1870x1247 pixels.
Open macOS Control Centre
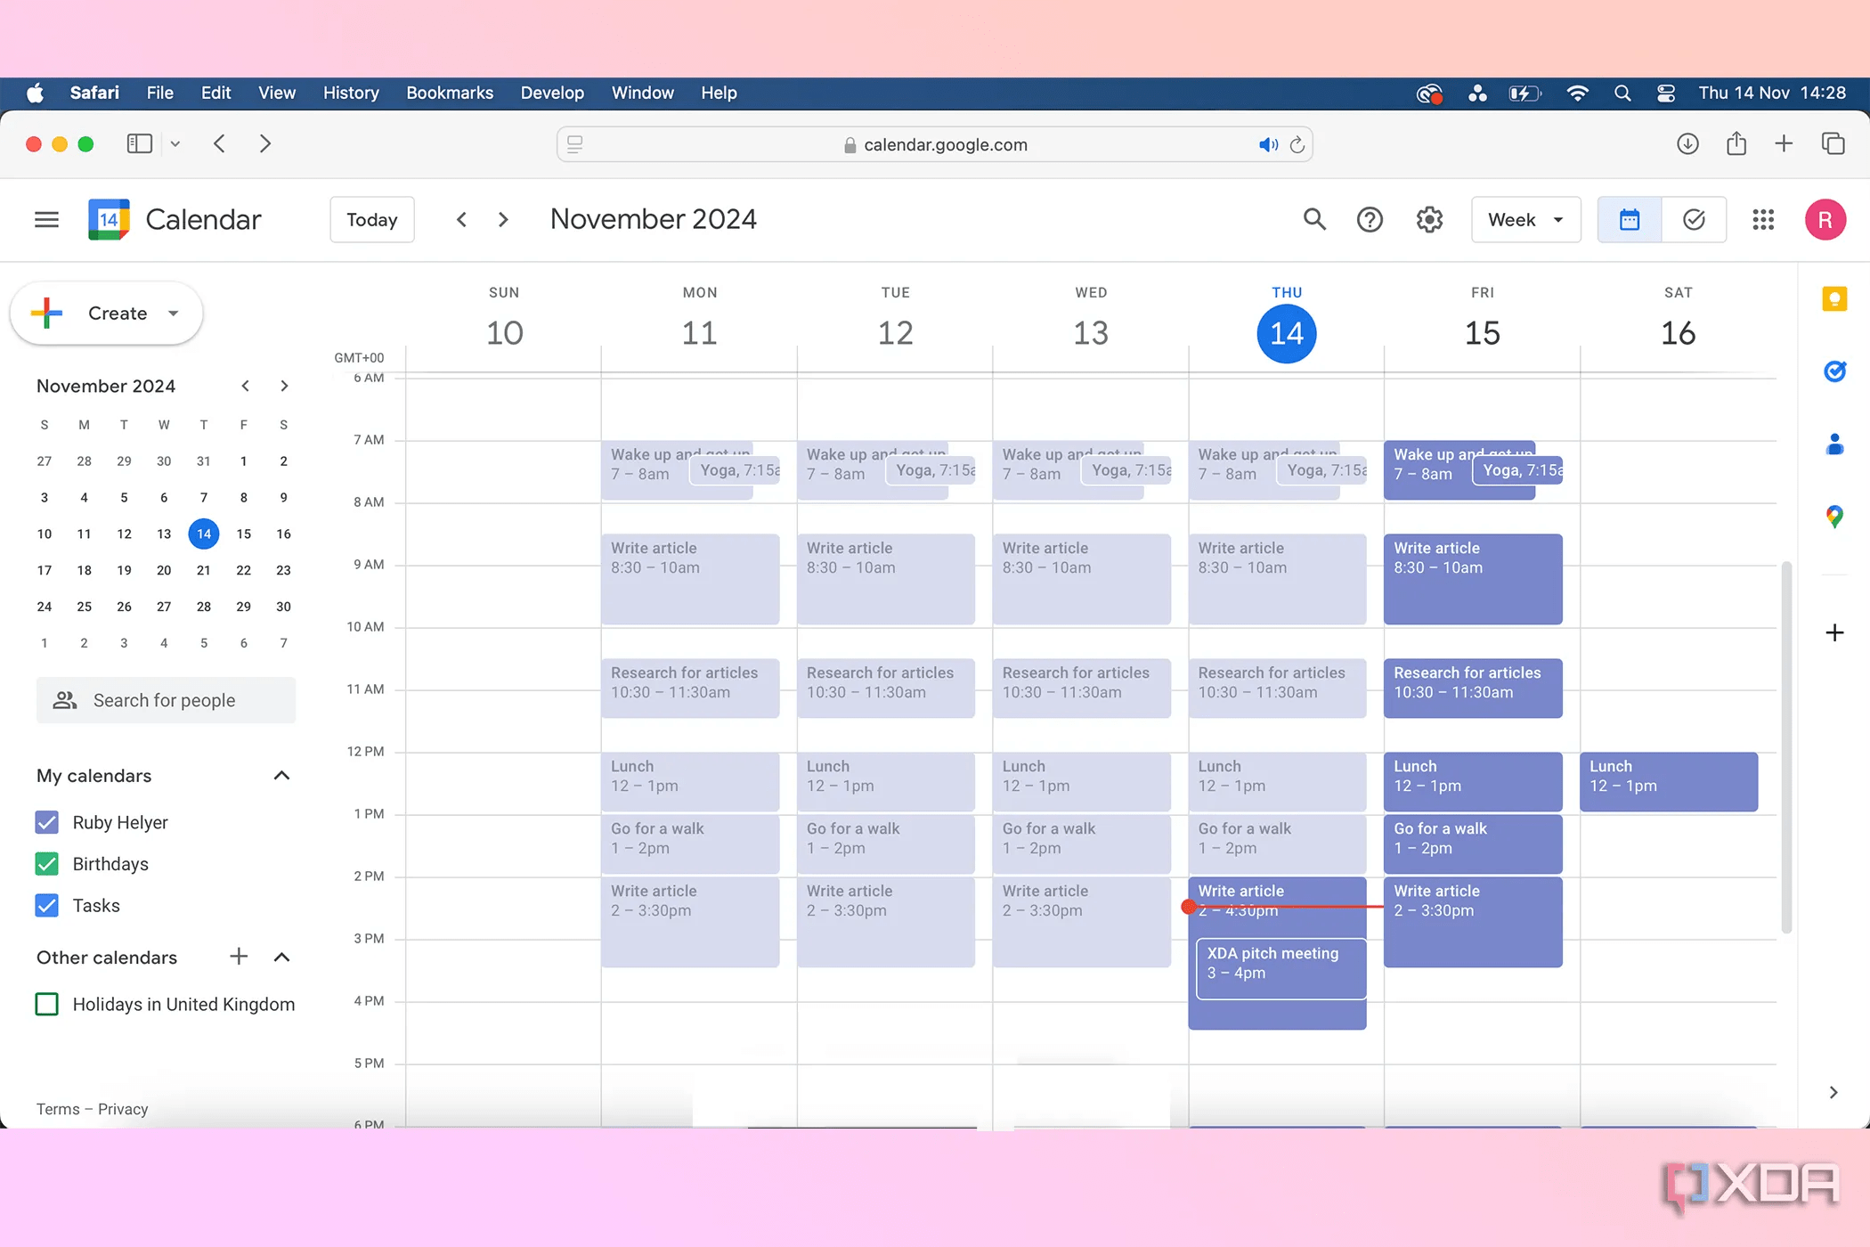click(1666, 93)
